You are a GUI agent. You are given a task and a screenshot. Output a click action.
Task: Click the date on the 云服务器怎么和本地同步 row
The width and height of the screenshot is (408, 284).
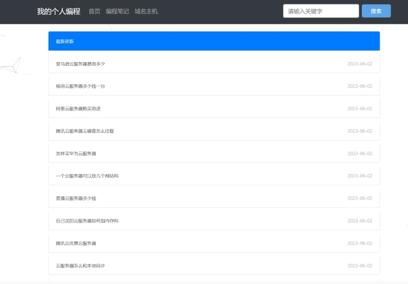pyautogui.click(x=360, y=266)
